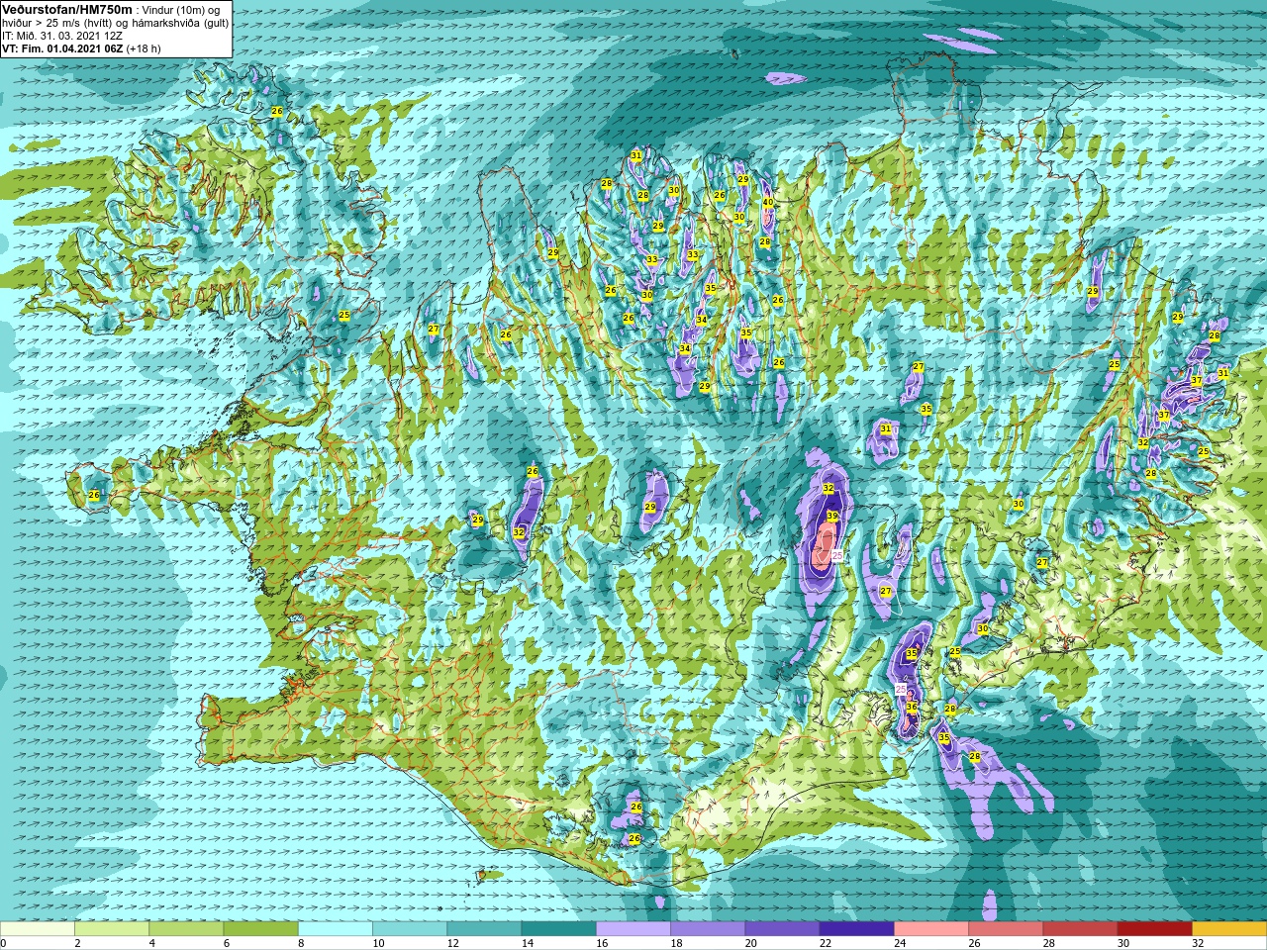
Task: Pick the red 28–30 color scale swatch
Action: click(x=1080, y=929)
